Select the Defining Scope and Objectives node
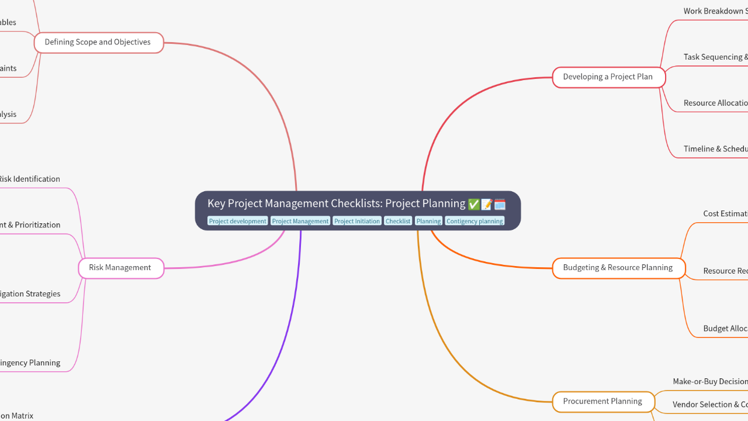This screenshot has height=421, width=748. coord(98,42)
